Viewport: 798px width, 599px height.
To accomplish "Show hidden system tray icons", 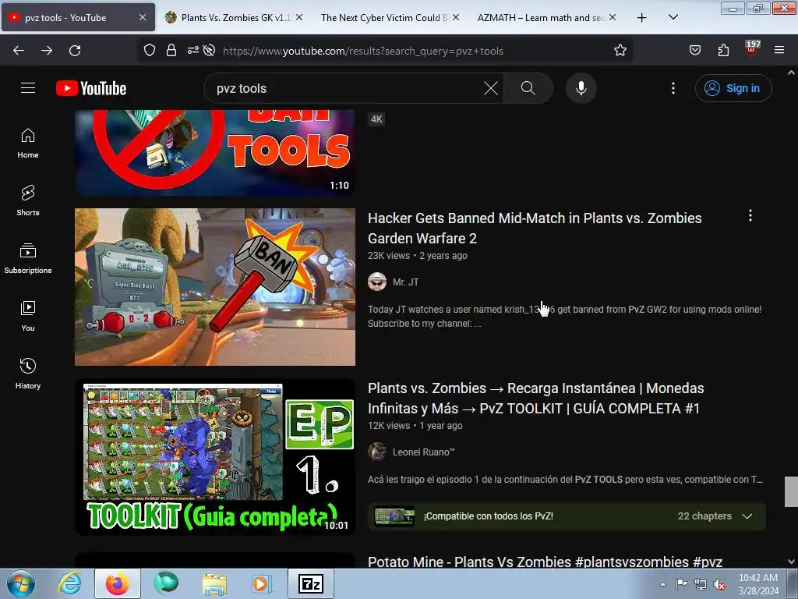I will click(x=662, y=584).
